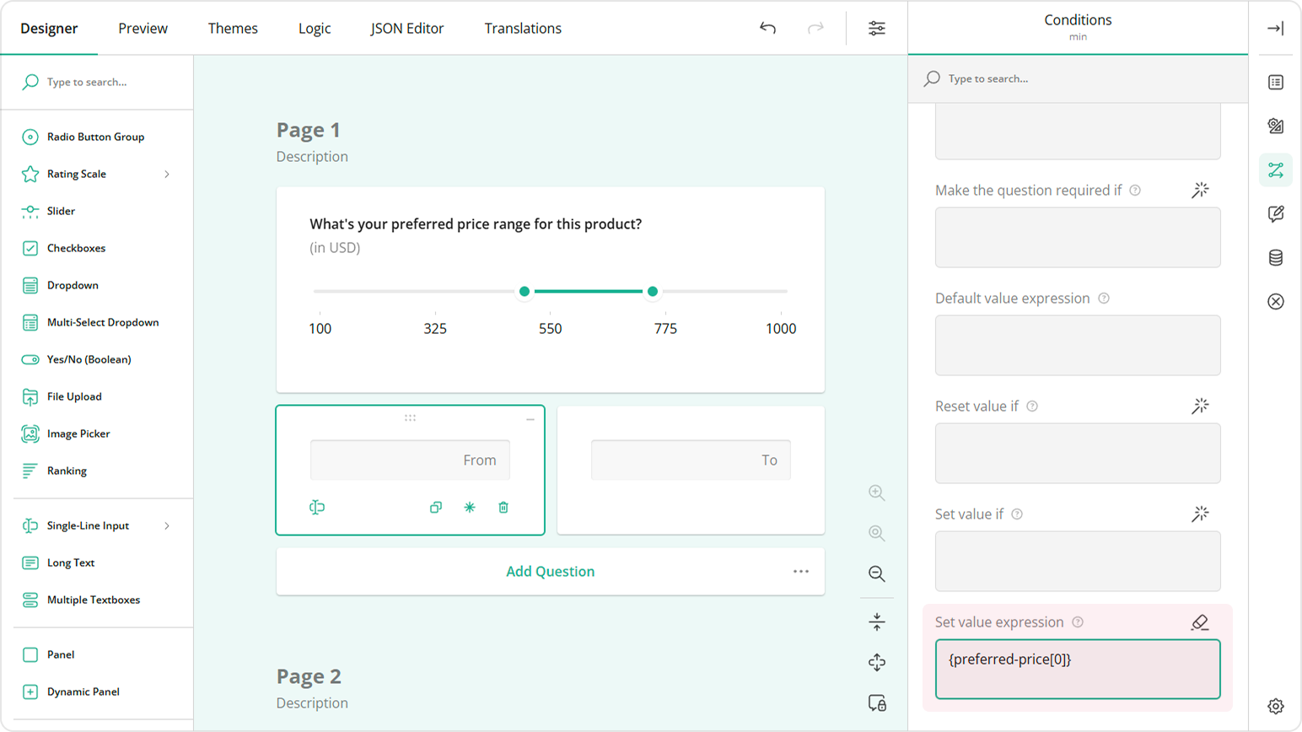Viewport: 1302px width, 732px height.
Task: Duplicate the From question
Action: click(436, 507)
